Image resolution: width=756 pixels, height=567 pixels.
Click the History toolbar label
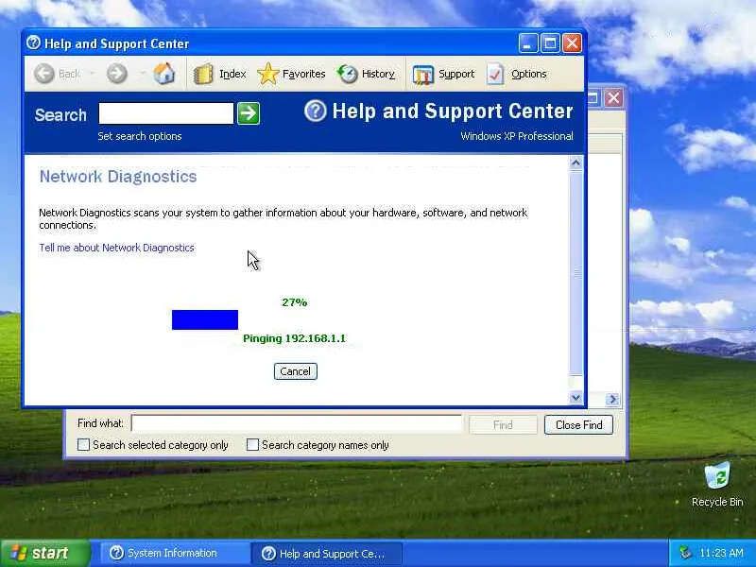pos(378,74)
